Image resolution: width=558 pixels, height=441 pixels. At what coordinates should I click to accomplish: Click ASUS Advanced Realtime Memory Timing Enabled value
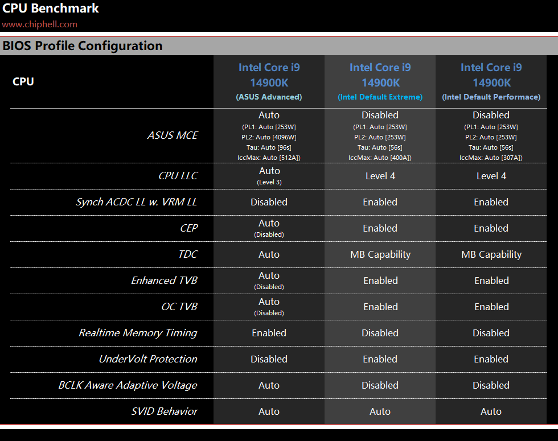[x=269, y=333]
